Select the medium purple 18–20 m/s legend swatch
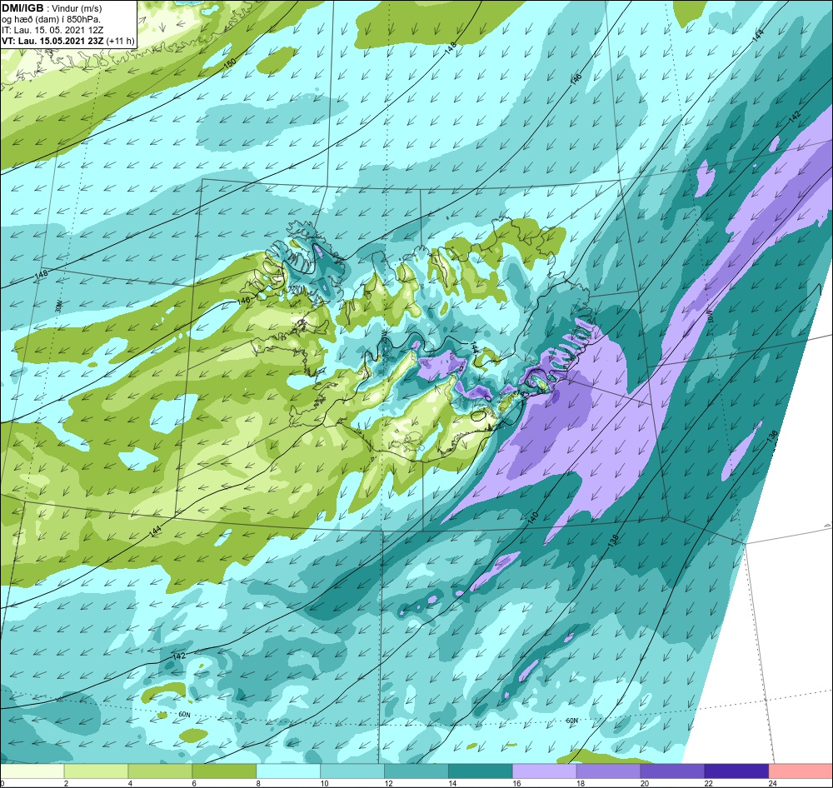Image resolution: width=833 pixels, height=788 pixels. coord(608,771)
